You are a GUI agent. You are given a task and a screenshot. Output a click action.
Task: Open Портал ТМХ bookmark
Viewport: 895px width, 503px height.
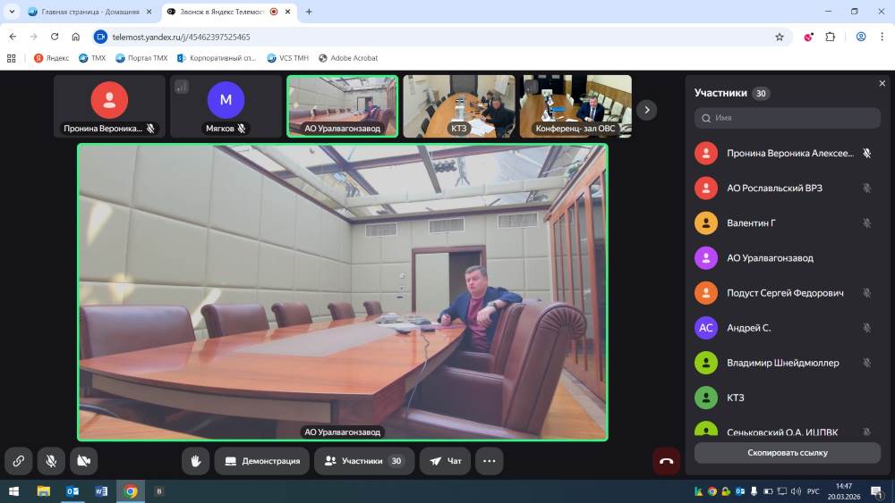click(x=141, y=58)
